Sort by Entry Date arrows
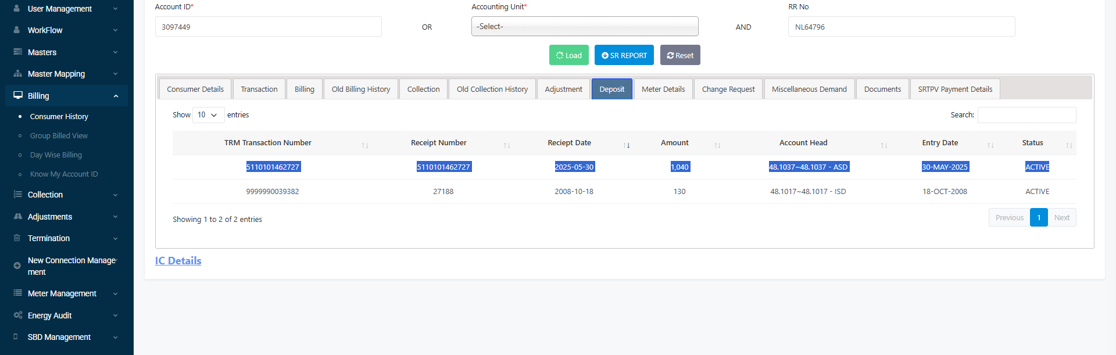This screenshot has width=1116, height=355. [x=990, y=145]
